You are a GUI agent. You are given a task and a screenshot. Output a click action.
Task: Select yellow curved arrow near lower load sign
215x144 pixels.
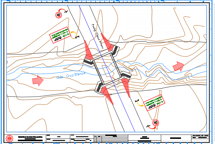pos(140,104)
